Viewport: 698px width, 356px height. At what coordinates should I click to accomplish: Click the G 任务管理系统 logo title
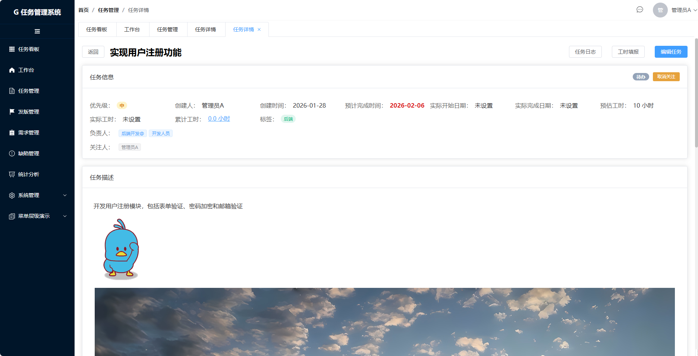click(x=37, y=12)
